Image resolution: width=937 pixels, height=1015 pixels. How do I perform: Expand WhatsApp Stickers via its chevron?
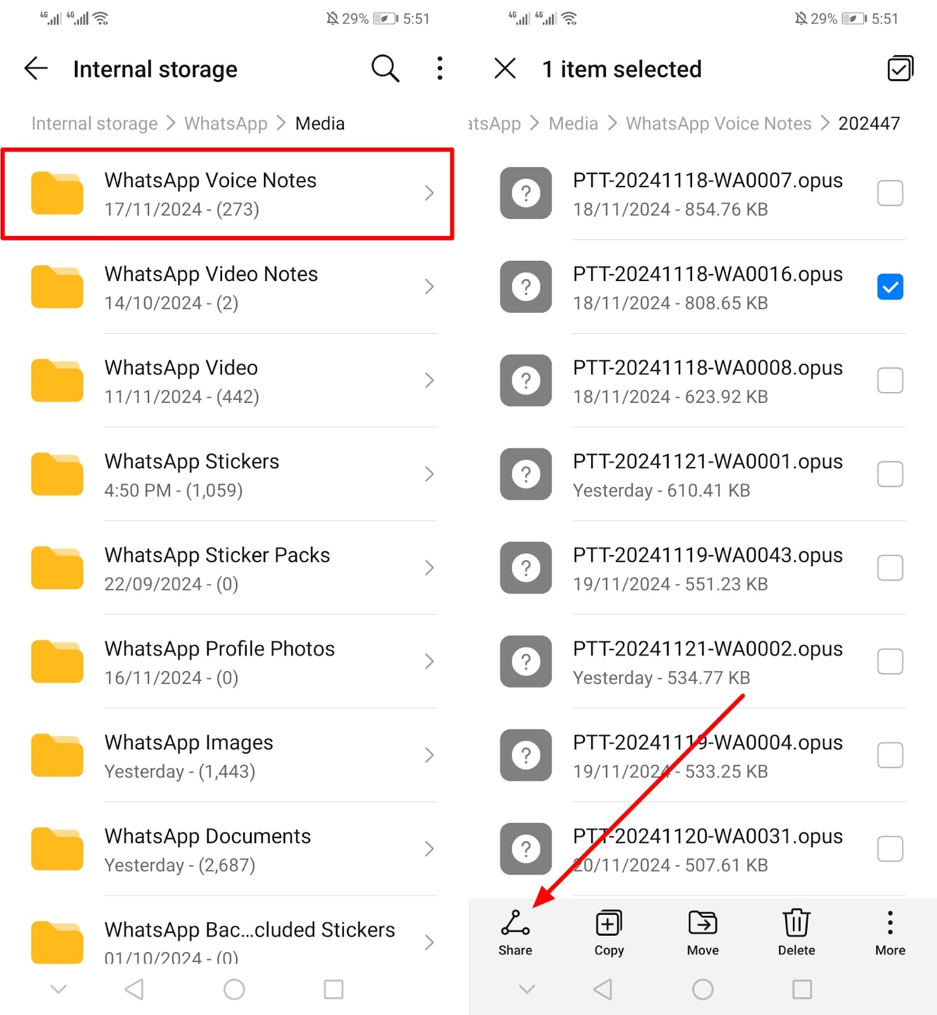point(429,474)
